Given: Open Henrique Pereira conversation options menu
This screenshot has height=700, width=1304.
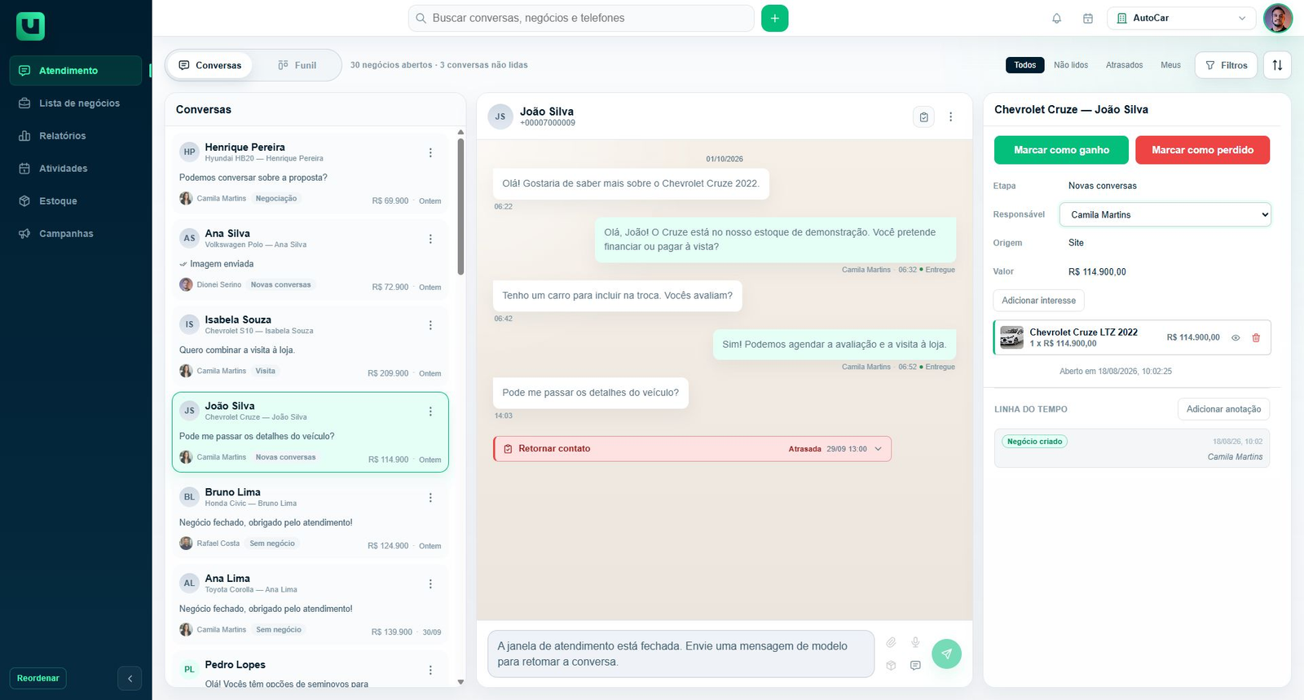Looking at the screenshot, I should tap(430, 152).
